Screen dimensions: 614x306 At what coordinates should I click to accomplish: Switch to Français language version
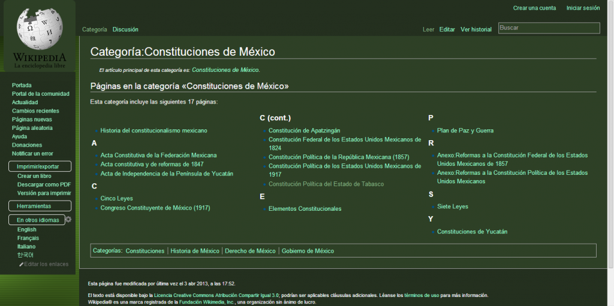28,238
